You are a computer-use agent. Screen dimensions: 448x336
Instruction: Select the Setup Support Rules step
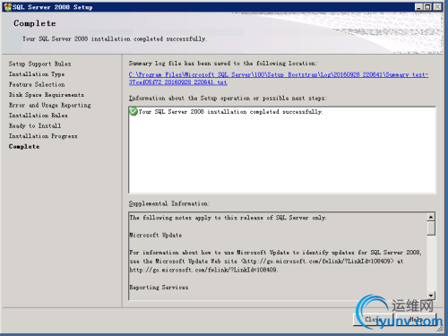coord(39,64)
